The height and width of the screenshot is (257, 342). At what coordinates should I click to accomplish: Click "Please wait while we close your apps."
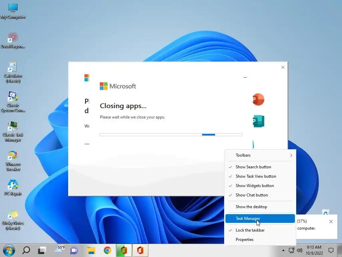(132, 117)
